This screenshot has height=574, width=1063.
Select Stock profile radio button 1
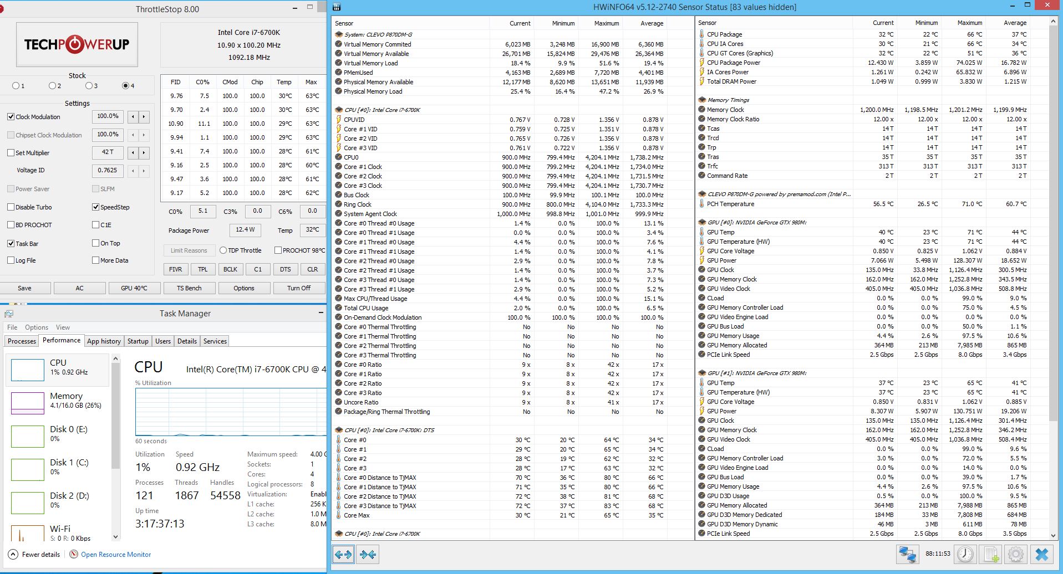coord(16,86)
